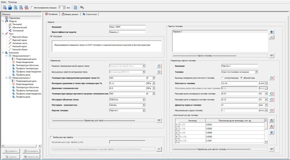Screen dimensions: 290x160
Task: Click the blue import icon beside isotope table
Action: (271, 121)
